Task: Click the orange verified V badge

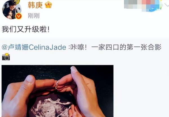Action: (x=19, y=16)
